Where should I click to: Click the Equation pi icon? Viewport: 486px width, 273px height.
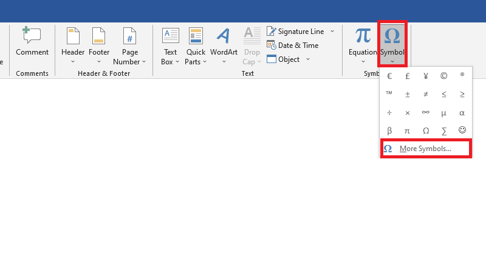(363, 36)
